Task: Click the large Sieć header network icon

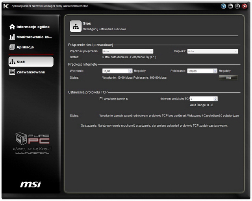Action: pos(76,26)
